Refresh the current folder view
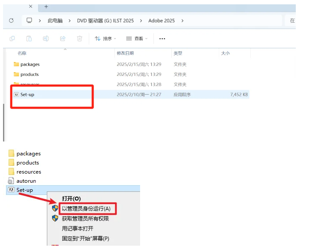 click(x=11, y=20)
